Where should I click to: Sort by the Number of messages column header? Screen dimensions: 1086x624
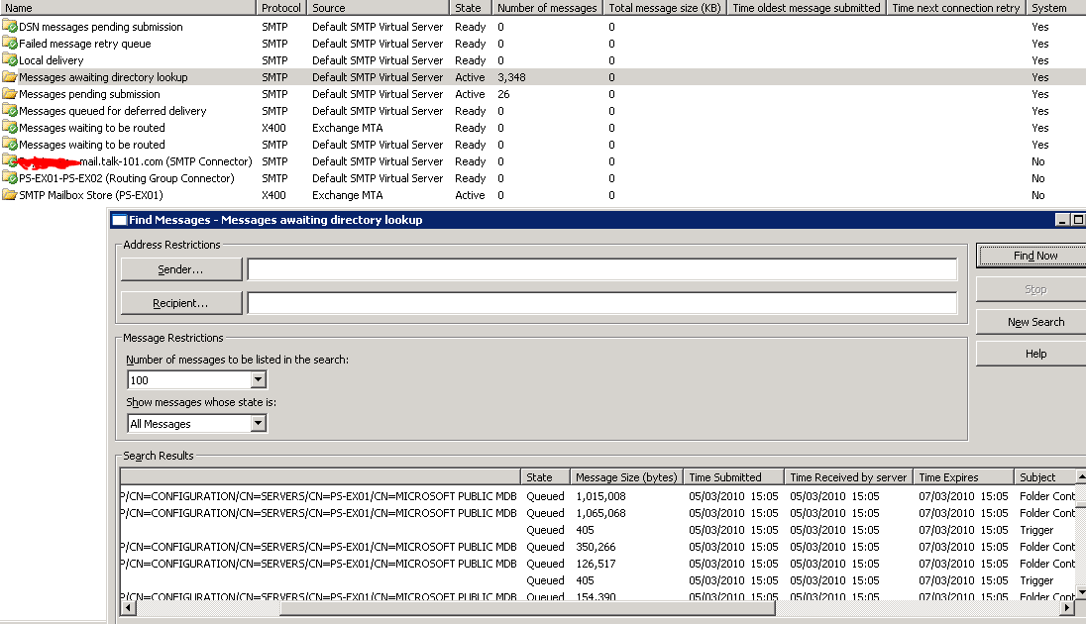(547, 8)
